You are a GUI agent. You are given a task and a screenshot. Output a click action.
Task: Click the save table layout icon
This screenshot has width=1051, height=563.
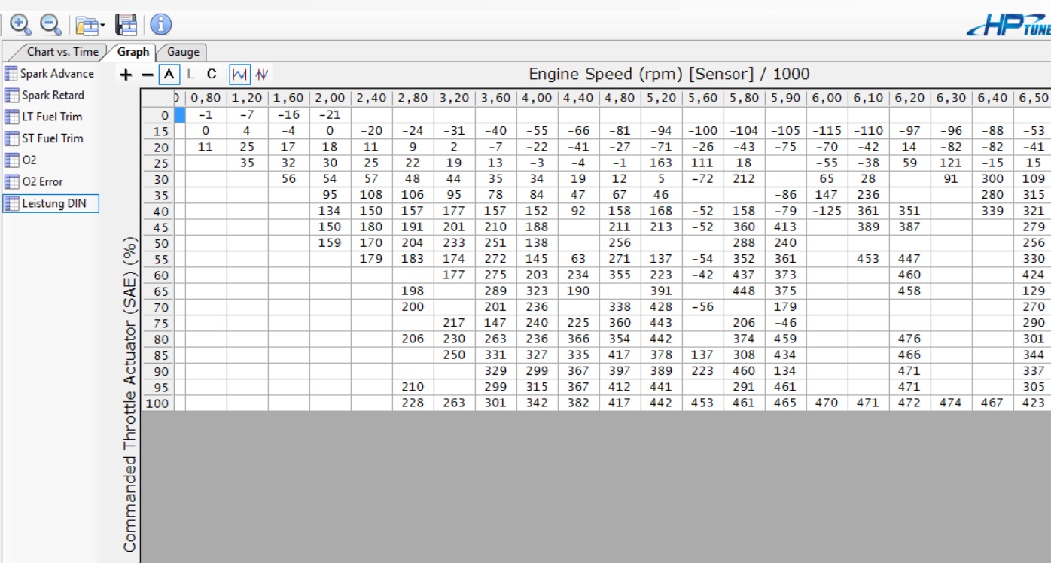click(x=126, y=25)
